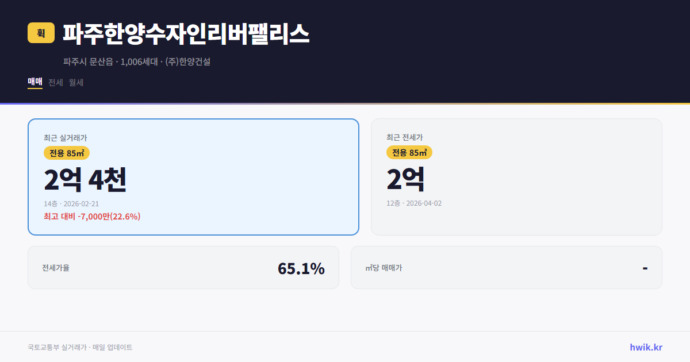Open the 전세가율 card
The width and height of the screenshot is (690, 362).
184,267
